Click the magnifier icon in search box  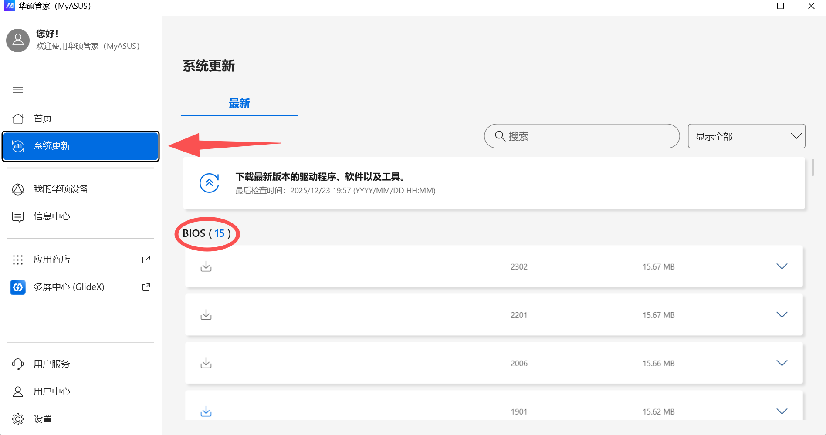tap(500, 136)
